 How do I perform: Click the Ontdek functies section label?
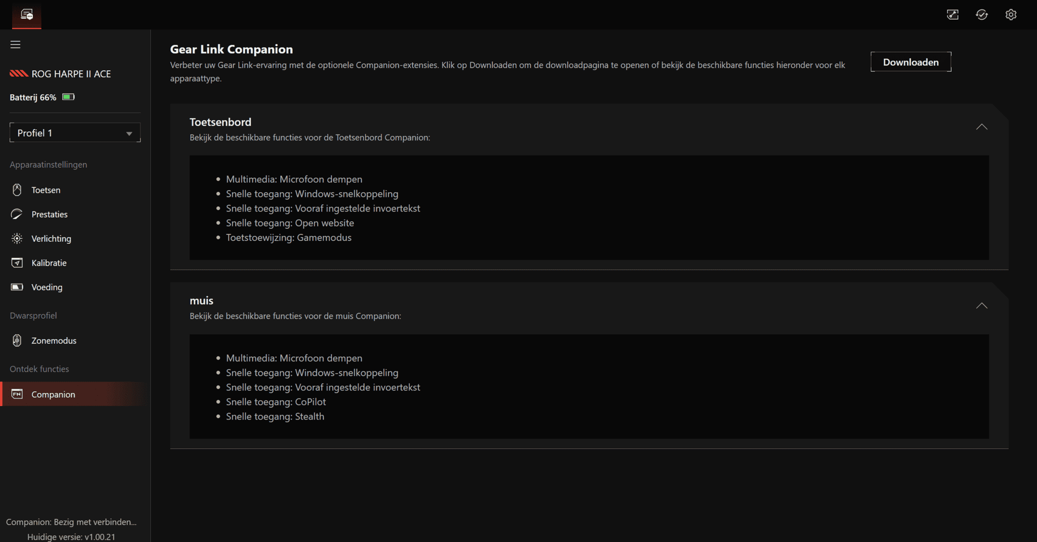point(39,369)
